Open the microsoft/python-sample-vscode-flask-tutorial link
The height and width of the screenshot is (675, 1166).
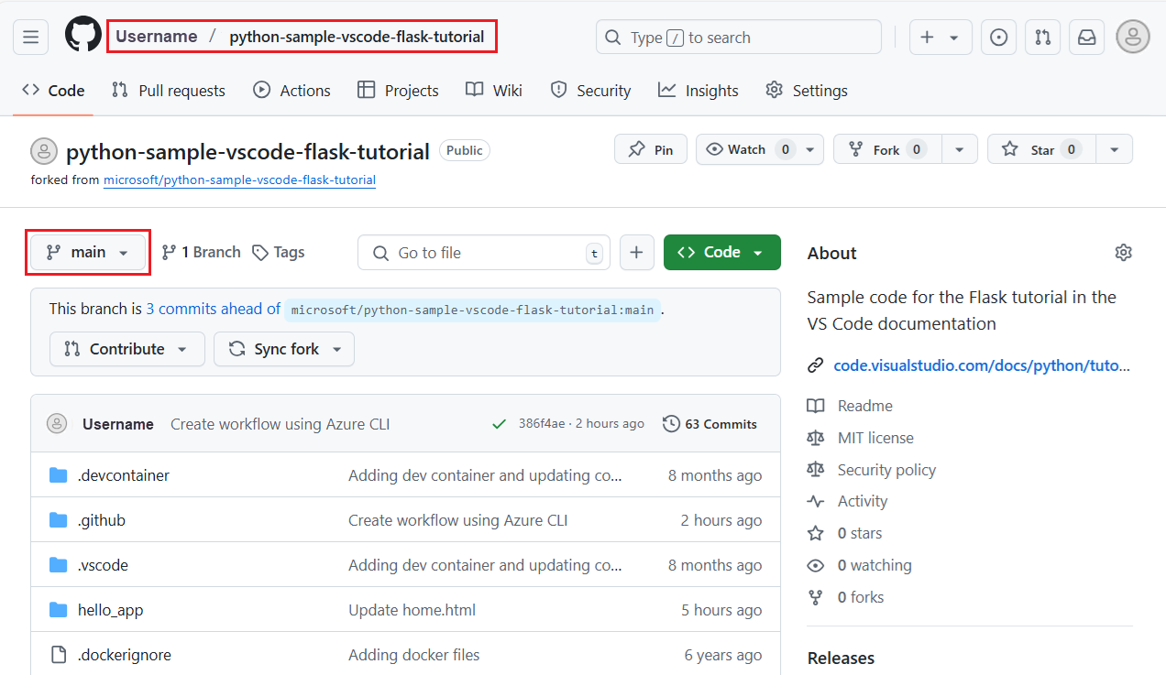coord(239,180)
